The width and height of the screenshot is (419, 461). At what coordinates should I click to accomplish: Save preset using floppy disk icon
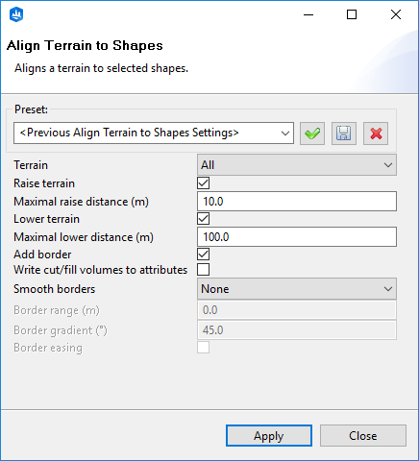click(x=344, y=133)
